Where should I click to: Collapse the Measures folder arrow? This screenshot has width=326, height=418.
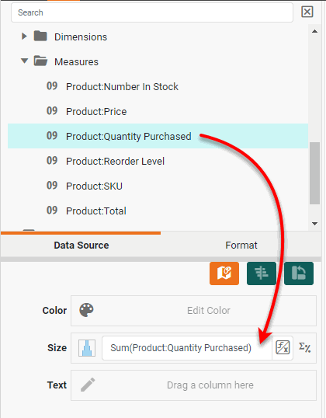coord(24,61)
